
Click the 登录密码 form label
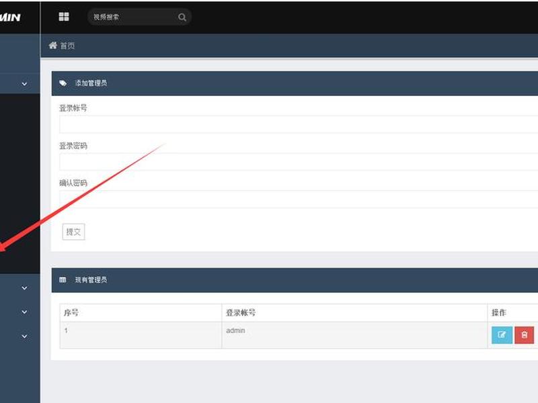73,146
